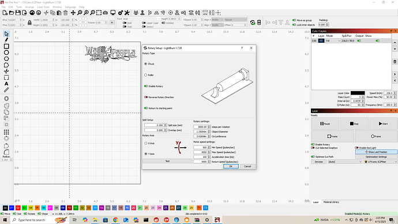Open the layer Mode dropdown showing Fill
Viewport: 398px width, 224px height.
(x=333, y=40)
